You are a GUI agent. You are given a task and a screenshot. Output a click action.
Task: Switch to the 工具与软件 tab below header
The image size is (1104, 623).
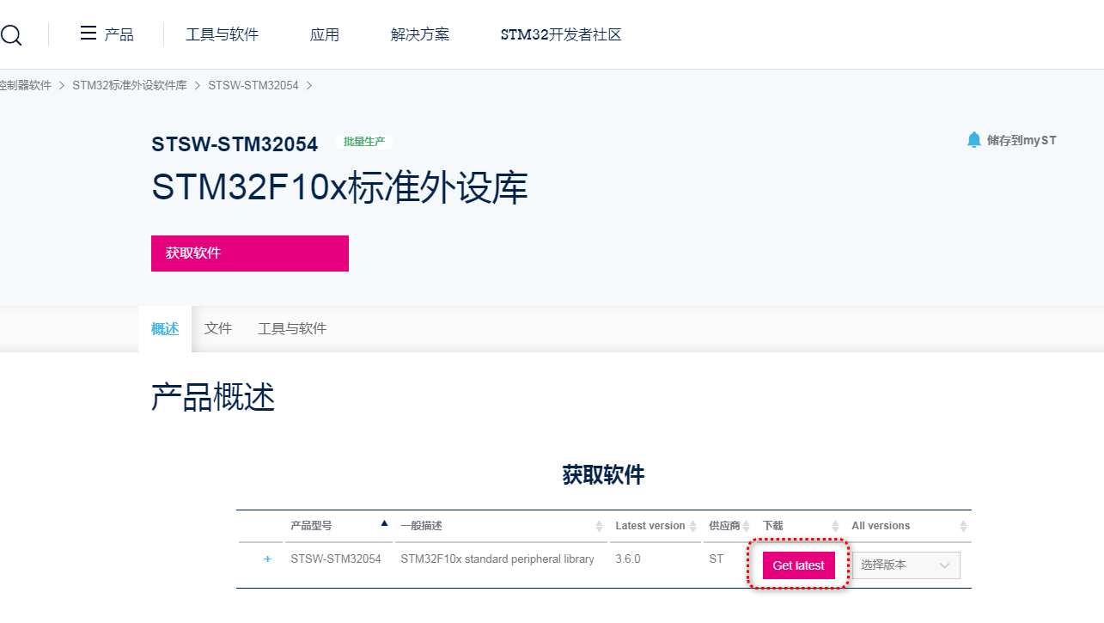[x=292, y=328]
